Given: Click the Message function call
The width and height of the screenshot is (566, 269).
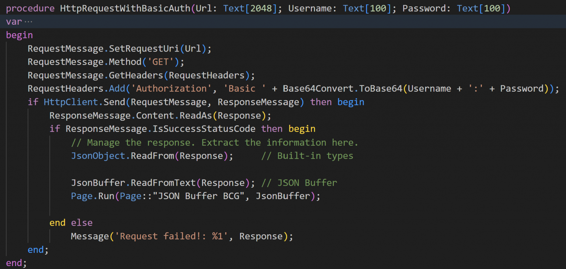Looking at the screenshot, I should coord(90,236).
